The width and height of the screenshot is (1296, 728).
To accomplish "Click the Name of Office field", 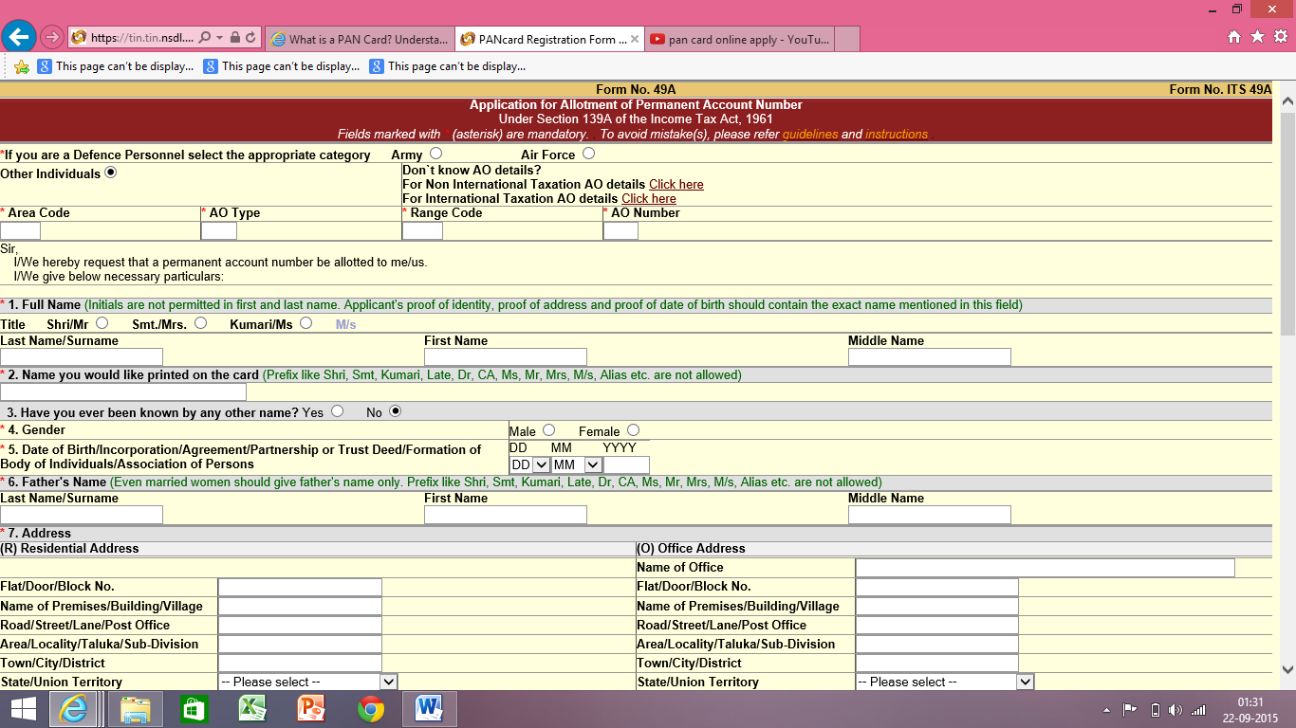I will pyautogui.click(x=1046, y=568).
